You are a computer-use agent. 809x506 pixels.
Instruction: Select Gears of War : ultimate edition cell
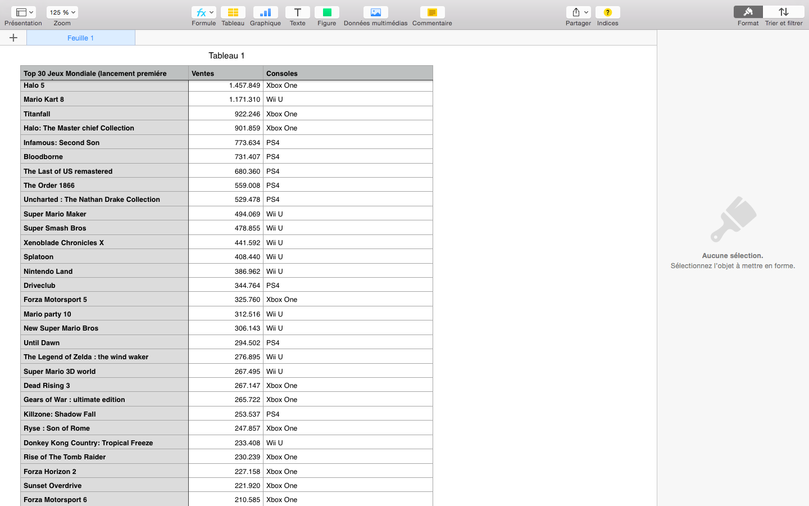104,399
